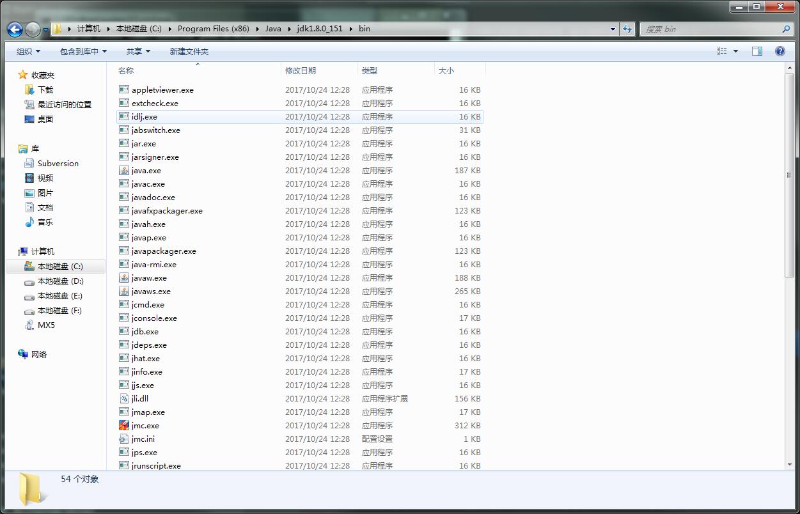This screenshot has height=514, width=800.
Task: Select the javaws.exe file icon
Action: pos(124,291)
